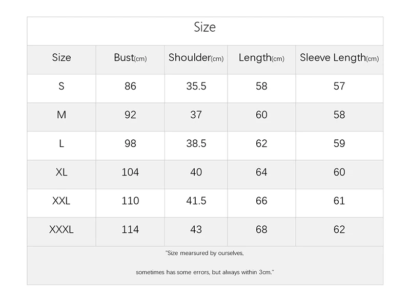Click bust value 92 for size M

point(130,115)
